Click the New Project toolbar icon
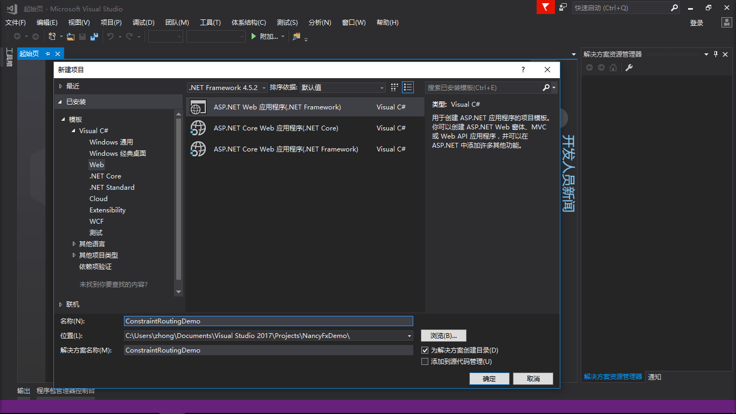Screen dimensions: 736x414 (x=52, y=36)
